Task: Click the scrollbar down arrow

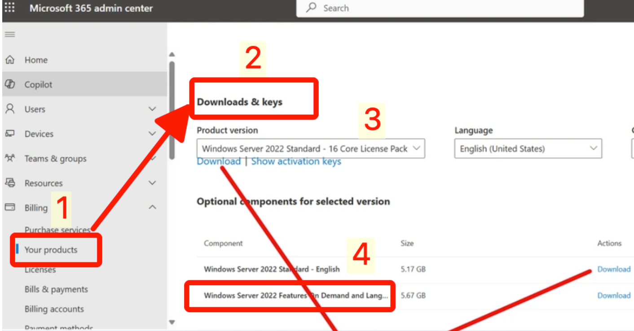Action: [172, 322]
